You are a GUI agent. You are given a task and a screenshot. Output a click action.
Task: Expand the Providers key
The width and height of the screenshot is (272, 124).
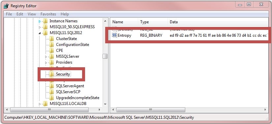[x=46, y=63]
